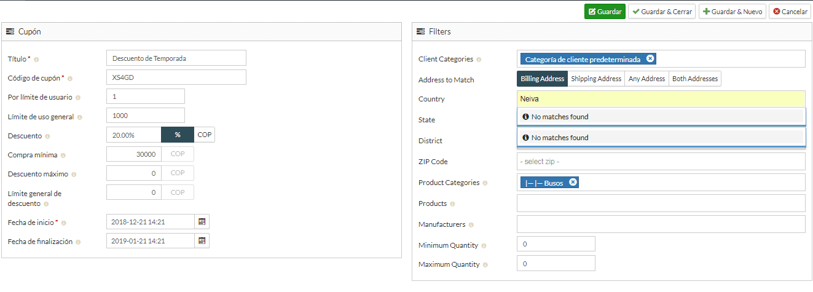Click the green Guardar button
Image resolution: width=813 pixels, height=292 pixels.
pyautogui.click(x=604, y=12)
